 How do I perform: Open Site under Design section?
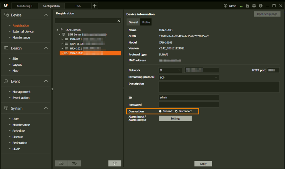[15, 58]
